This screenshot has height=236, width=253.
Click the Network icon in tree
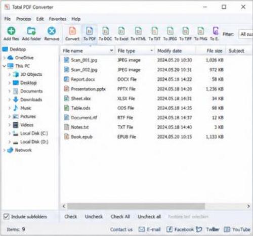pos(10,150)
